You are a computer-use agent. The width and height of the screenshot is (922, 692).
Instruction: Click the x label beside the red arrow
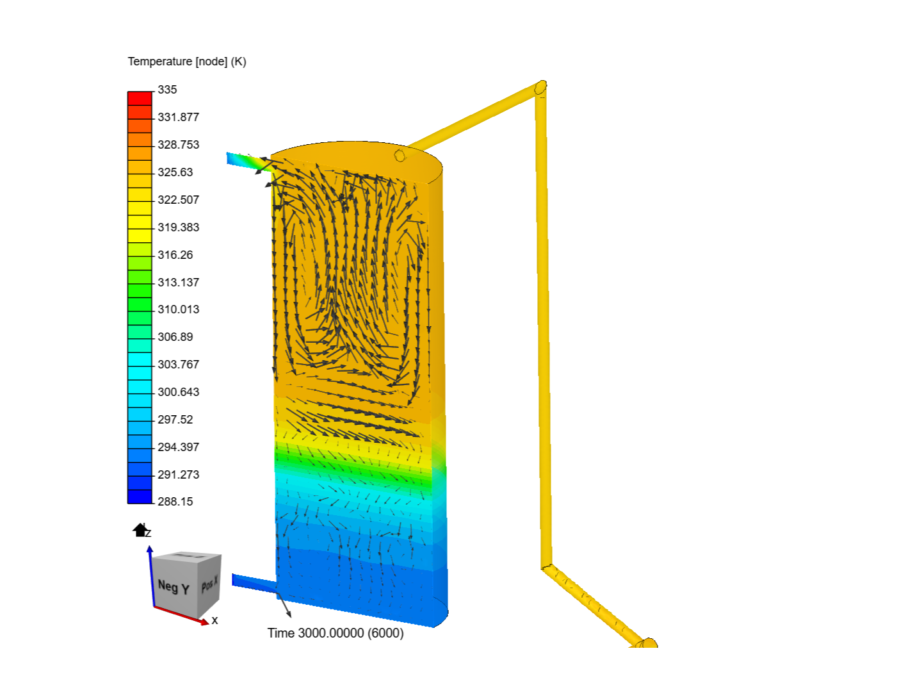(214, 620)
